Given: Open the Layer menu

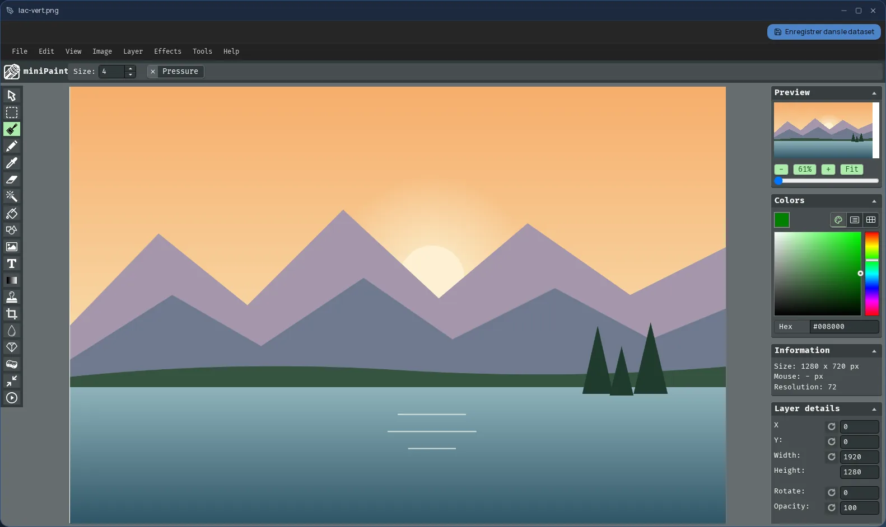Looking at the screenshot, I should coord(133,51).
